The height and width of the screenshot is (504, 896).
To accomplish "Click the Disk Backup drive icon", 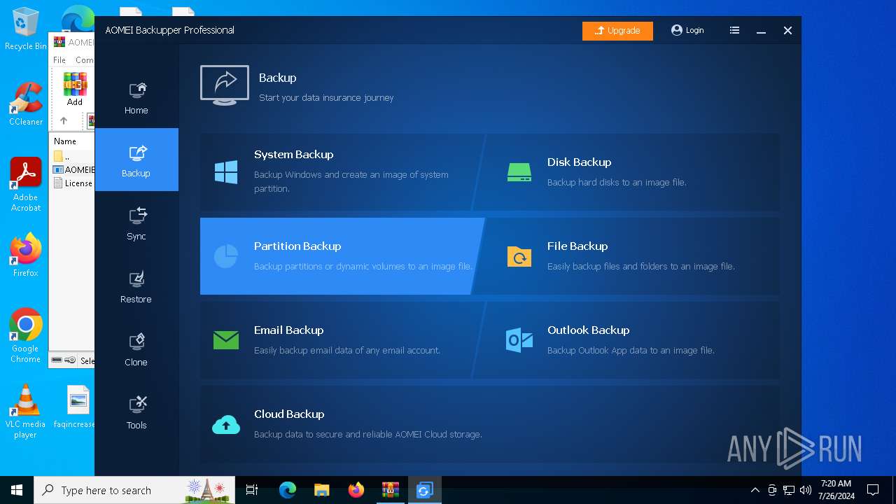I will 519,172.
